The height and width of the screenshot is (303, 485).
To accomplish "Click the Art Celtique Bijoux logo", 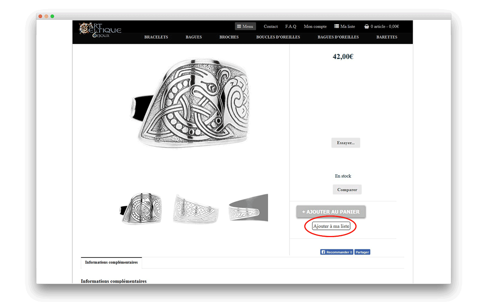I will pyautogui.click(x=100, y=30).
